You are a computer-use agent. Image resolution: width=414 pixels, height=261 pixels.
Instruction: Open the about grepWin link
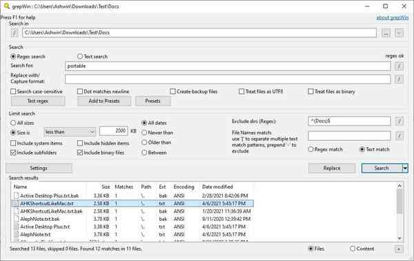pyautogui.click(x=392, y=18)
